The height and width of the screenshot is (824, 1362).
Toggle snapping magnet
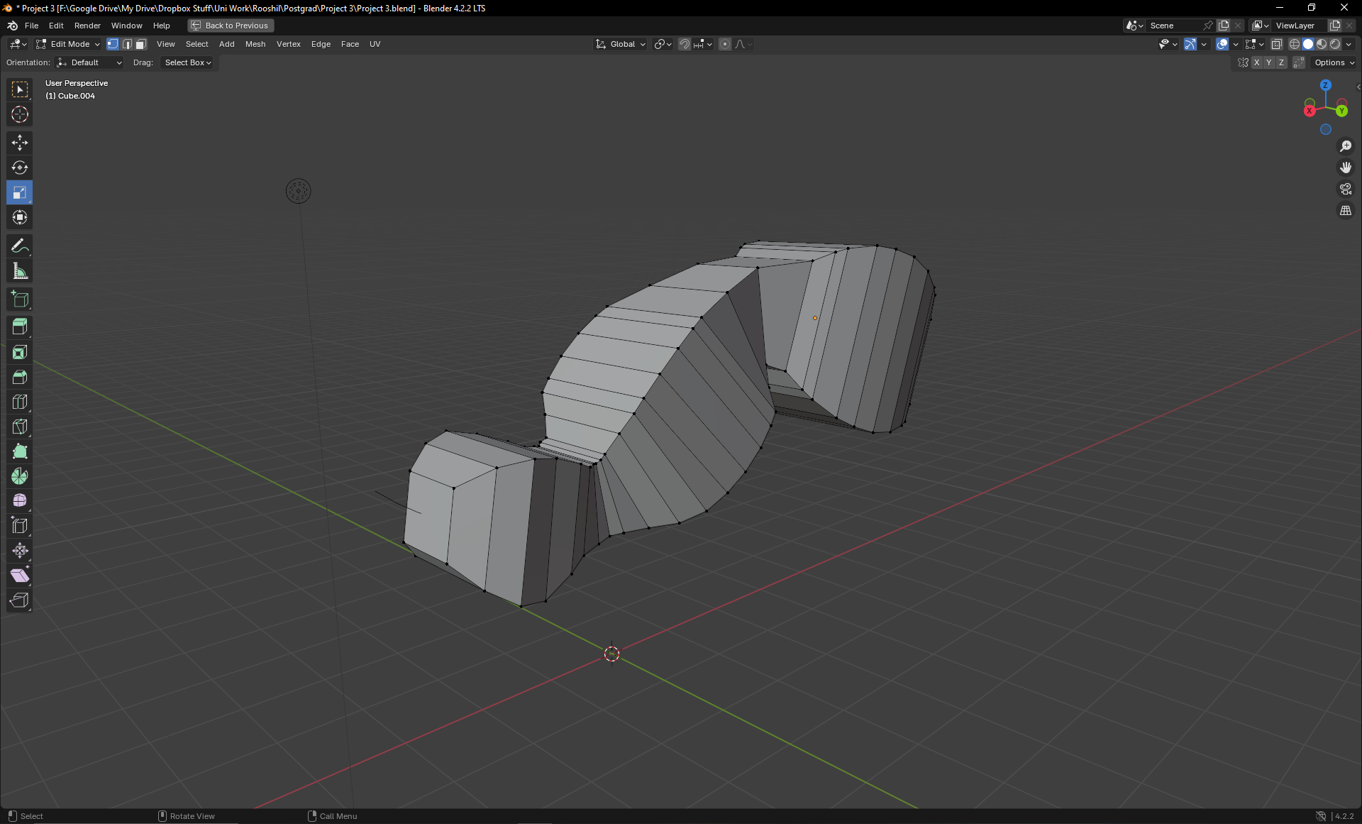click(684, 44)
